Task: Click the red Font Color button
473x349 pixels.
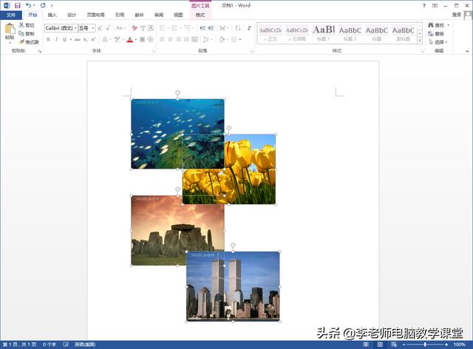Action: pos(130,39)
